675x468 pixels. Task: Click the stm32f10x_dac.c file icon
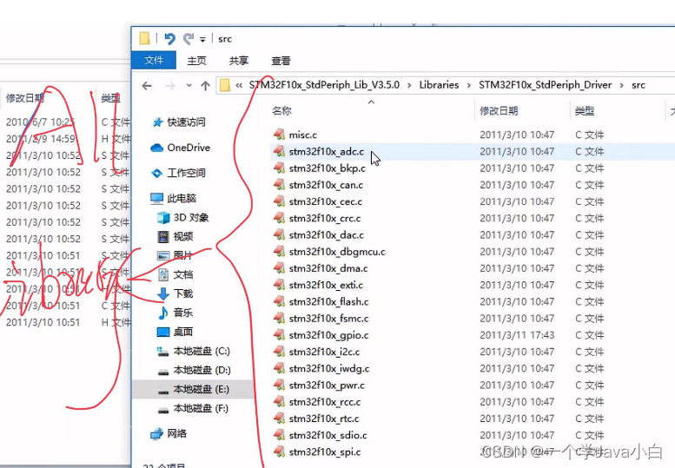click(x=279, y=234)
